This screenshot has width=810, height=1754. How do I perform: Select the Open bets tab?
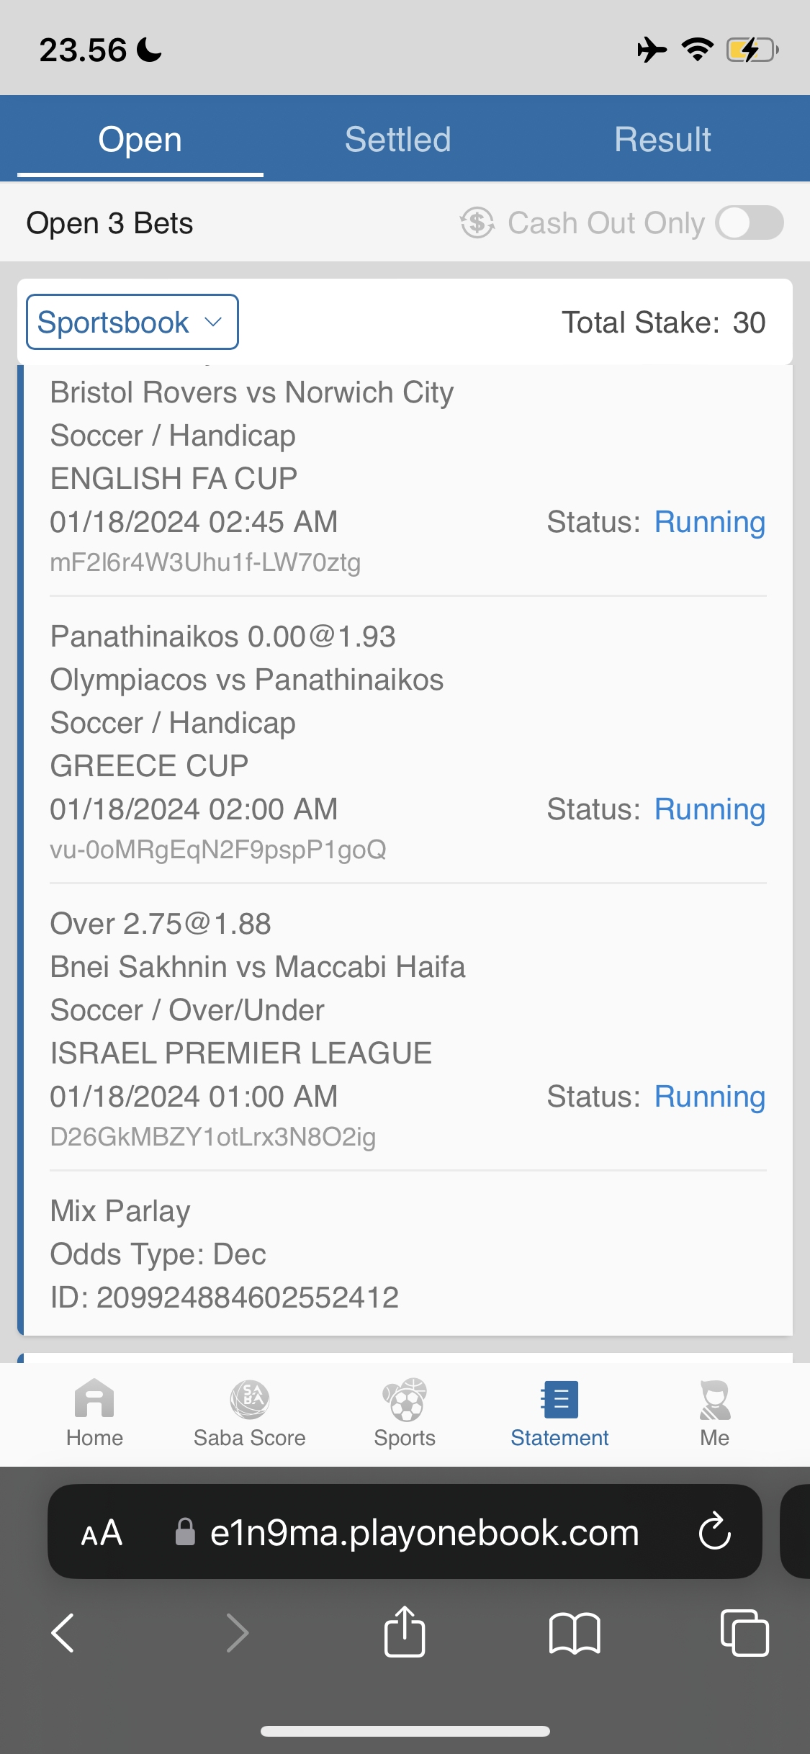point(140,139)
